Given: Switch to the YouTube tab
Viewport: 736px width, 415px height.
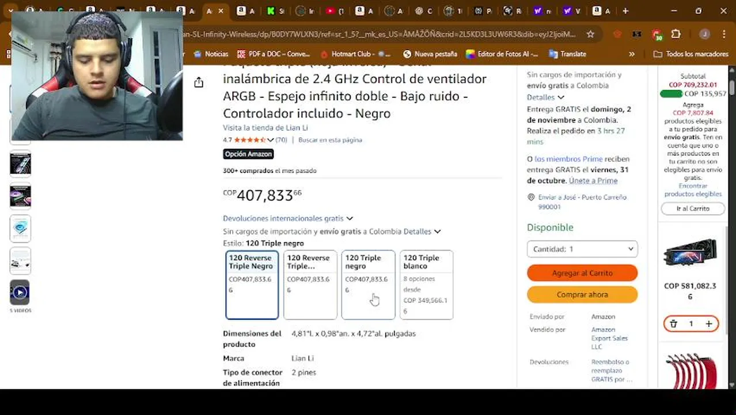Looking at the screenshot, I should tap(334, 10).
